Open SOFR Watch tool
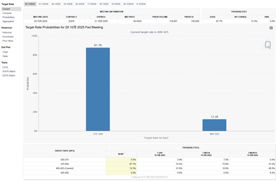276x181 pixels. tap(9, 71)
